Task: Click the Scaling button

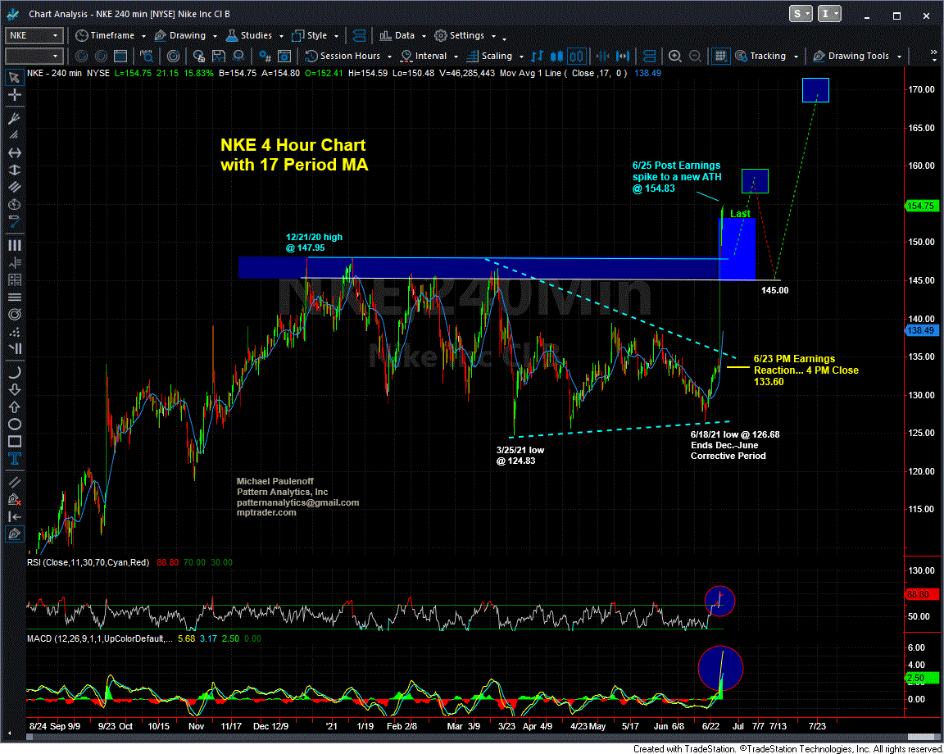Action: (491, 56)
